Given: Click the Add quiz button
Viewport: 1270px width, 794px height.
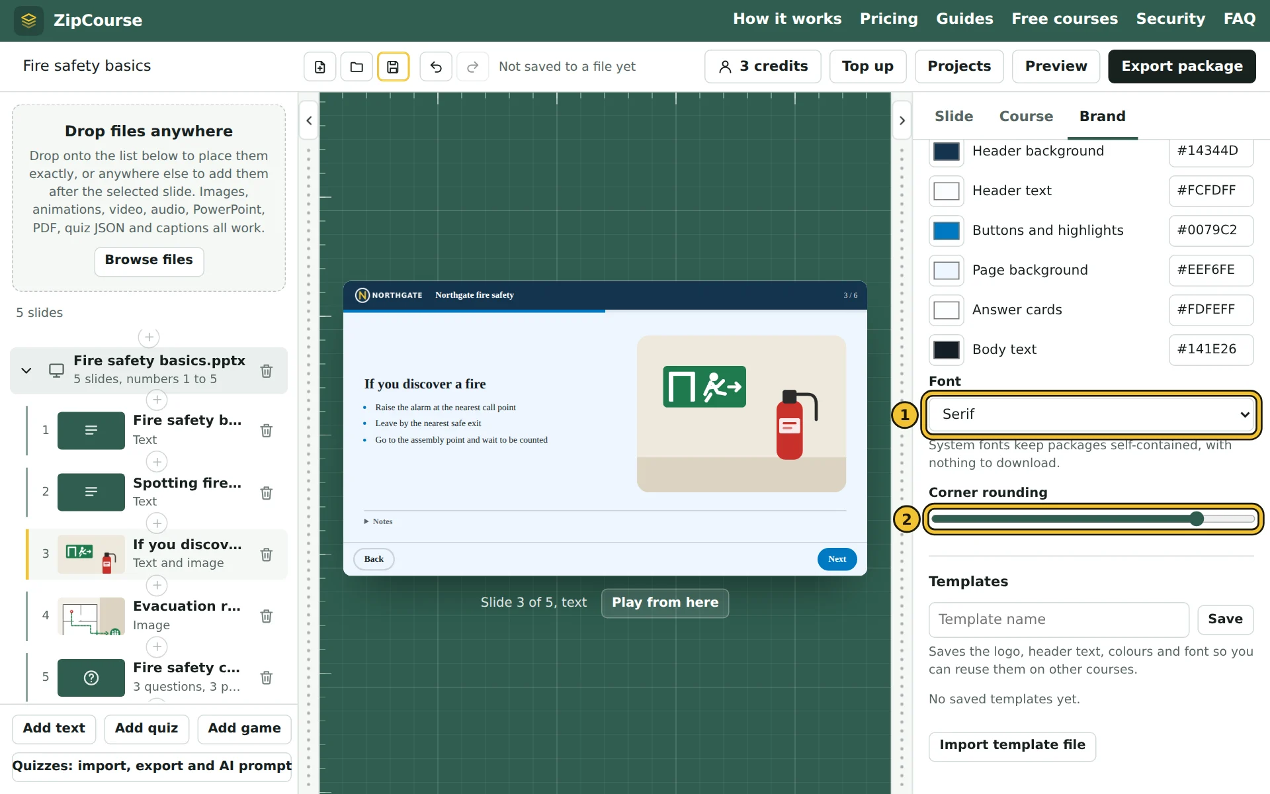Looking at the screenshot, I should 146,728.
